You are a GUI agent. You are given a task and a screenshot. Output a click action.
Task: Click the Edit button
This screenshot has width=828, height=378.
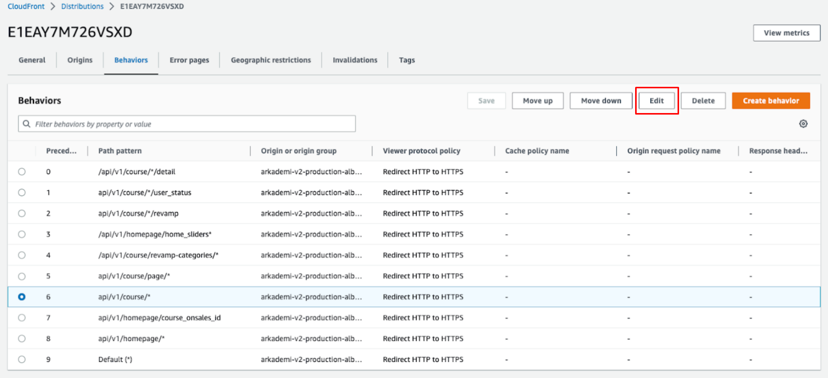click(656, 101)
